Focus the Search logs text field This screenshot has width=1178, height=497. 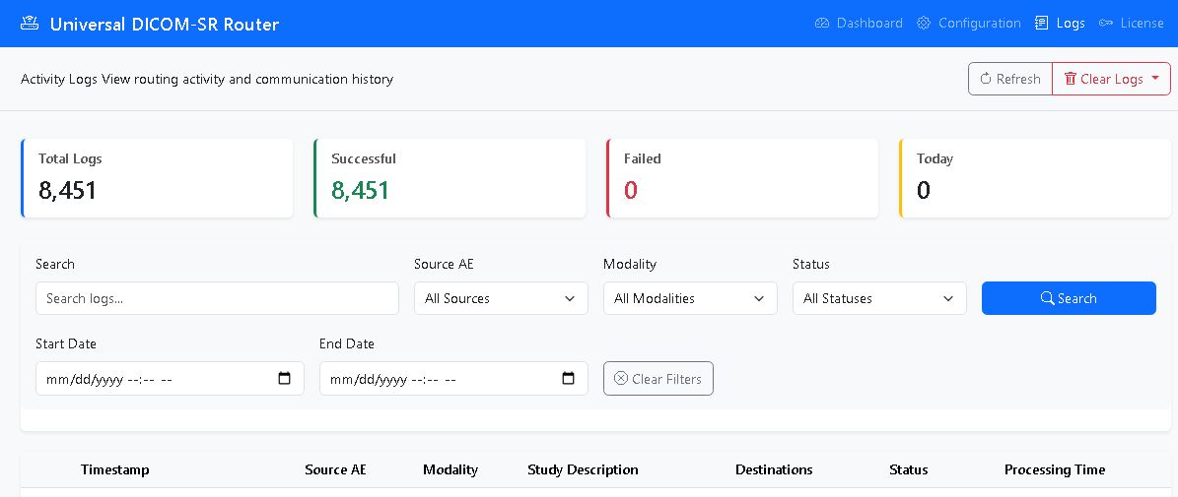point(217,298)
